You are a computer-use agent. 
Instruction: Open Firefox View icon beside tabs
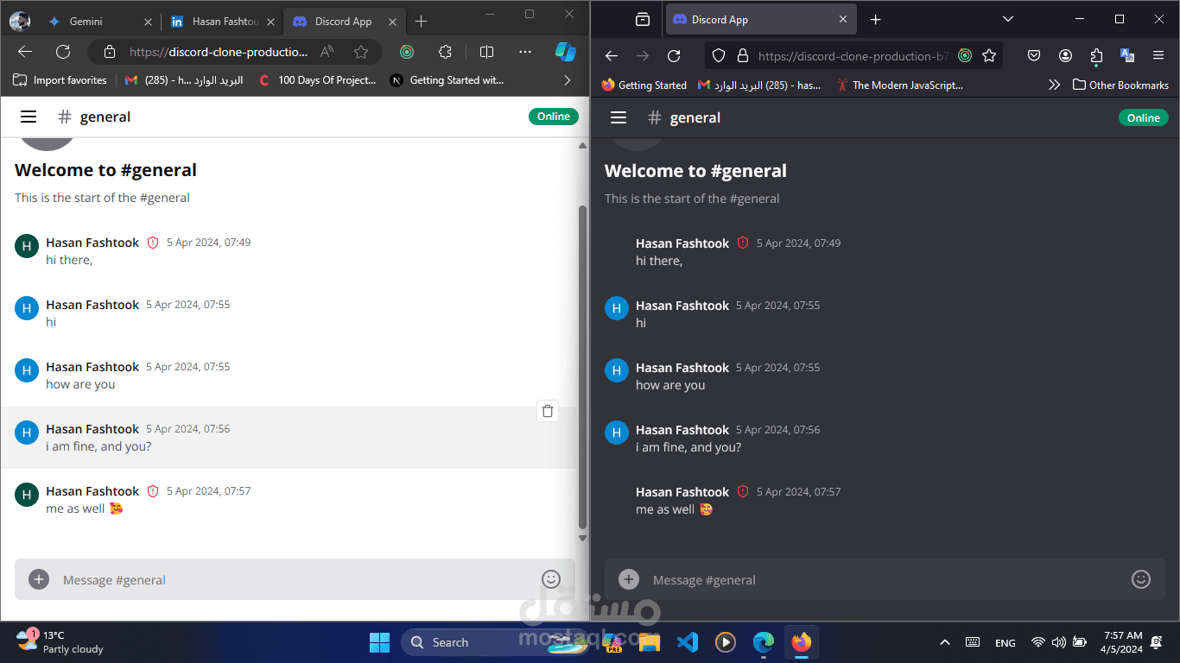click(x=642, y=19)
